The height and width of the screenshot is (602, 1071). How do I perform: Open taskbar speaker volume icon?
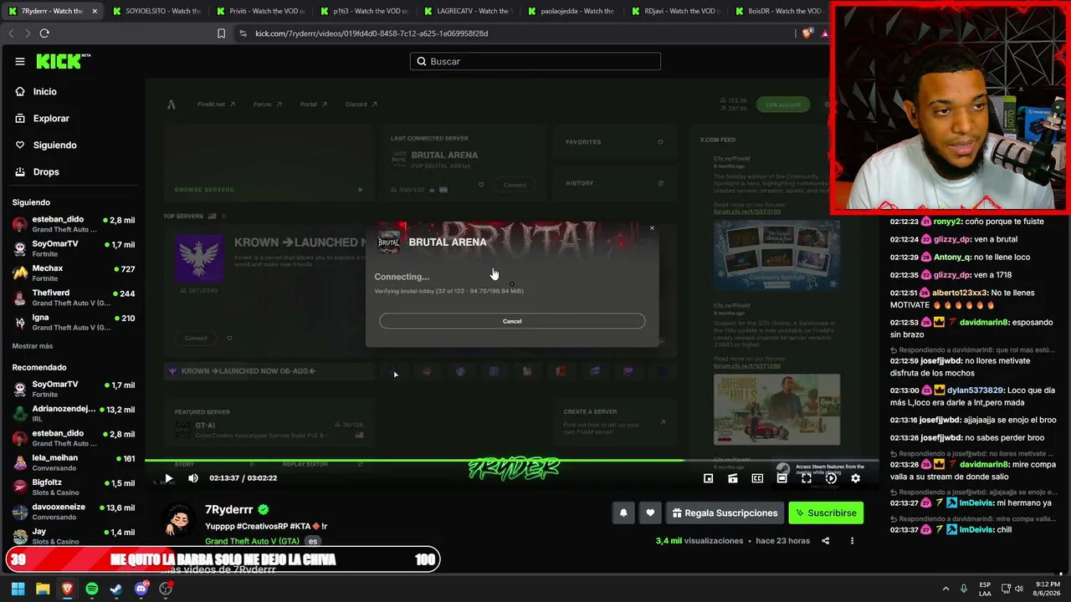(x=1021, y=589)
